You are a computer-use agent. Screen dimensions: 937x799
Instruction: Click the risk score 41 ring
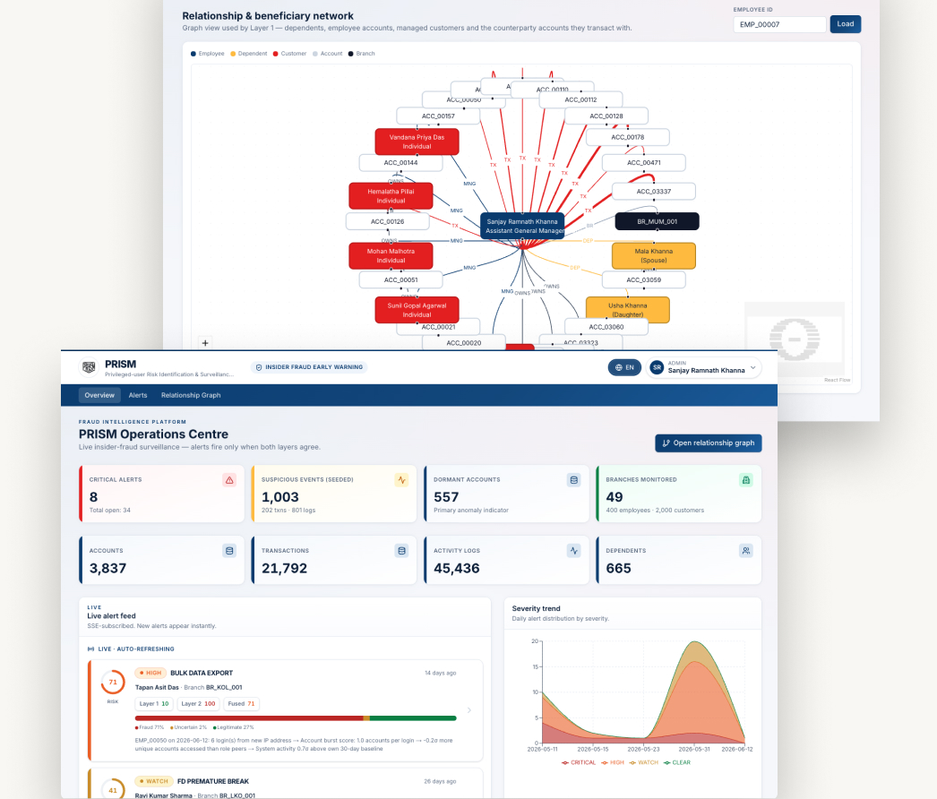pos(113,789)
